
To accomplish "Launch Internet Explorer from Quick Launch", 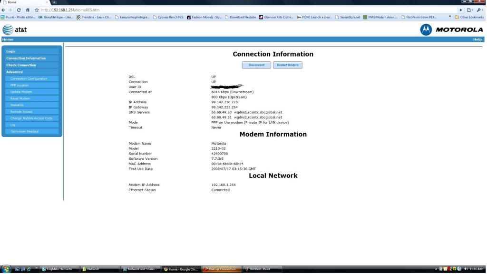I will click(29, 269).
